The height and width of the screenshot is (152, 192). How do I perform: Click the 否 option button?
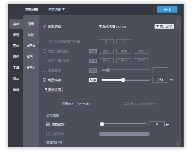[124, 42]
